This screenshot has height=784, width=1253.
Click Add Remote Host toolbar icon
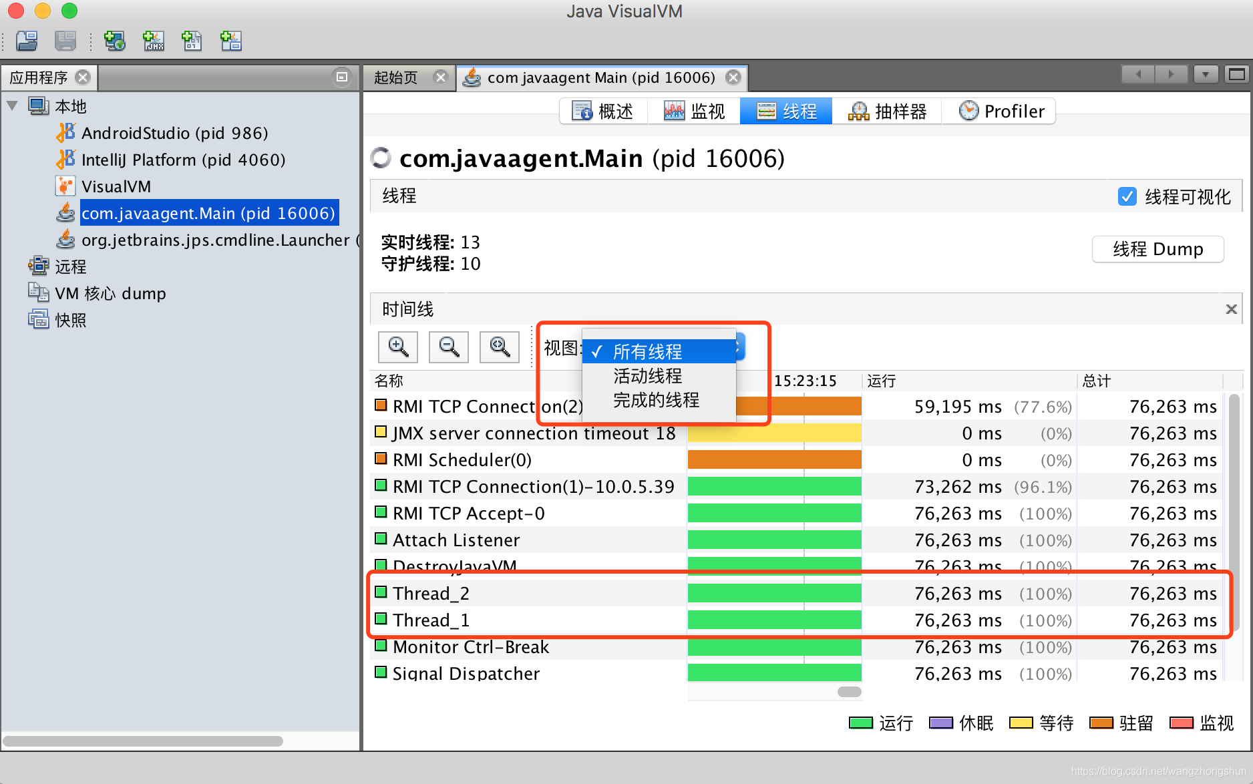[114, 41]
